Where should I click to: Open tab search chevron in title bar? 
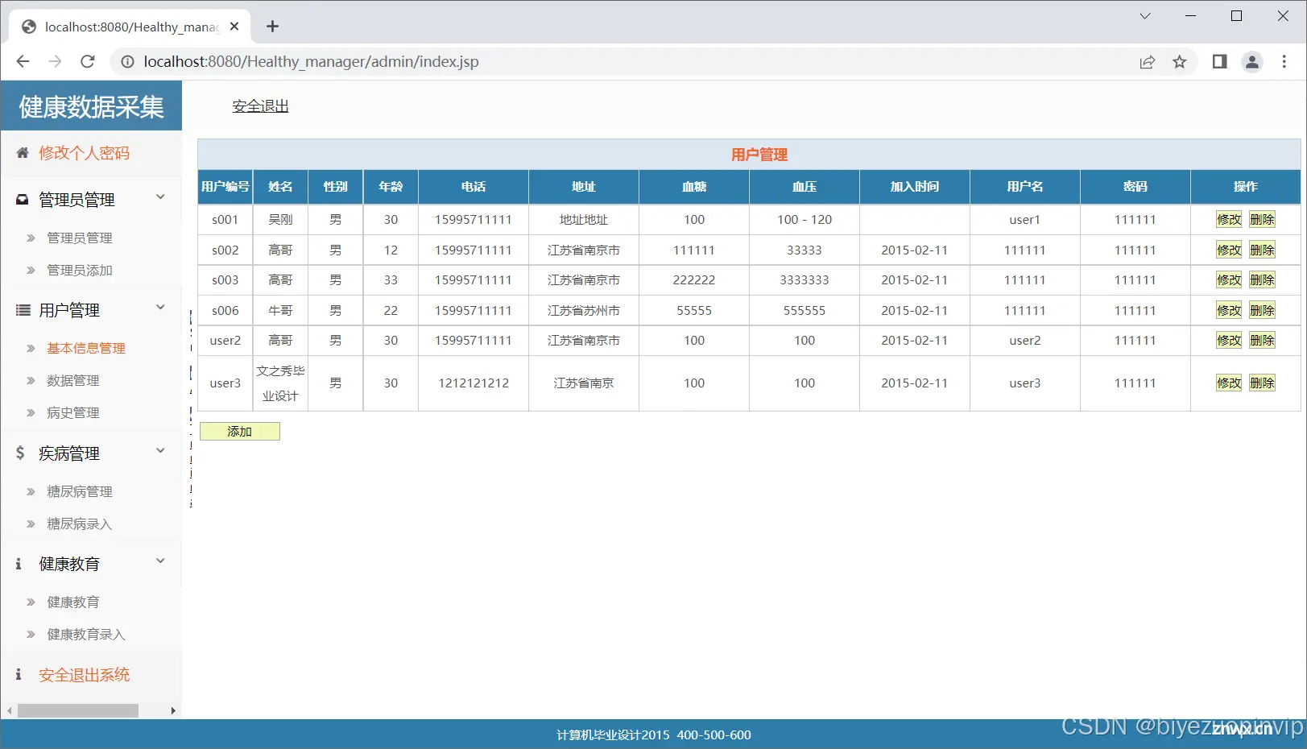click(x=1144, y=16)
